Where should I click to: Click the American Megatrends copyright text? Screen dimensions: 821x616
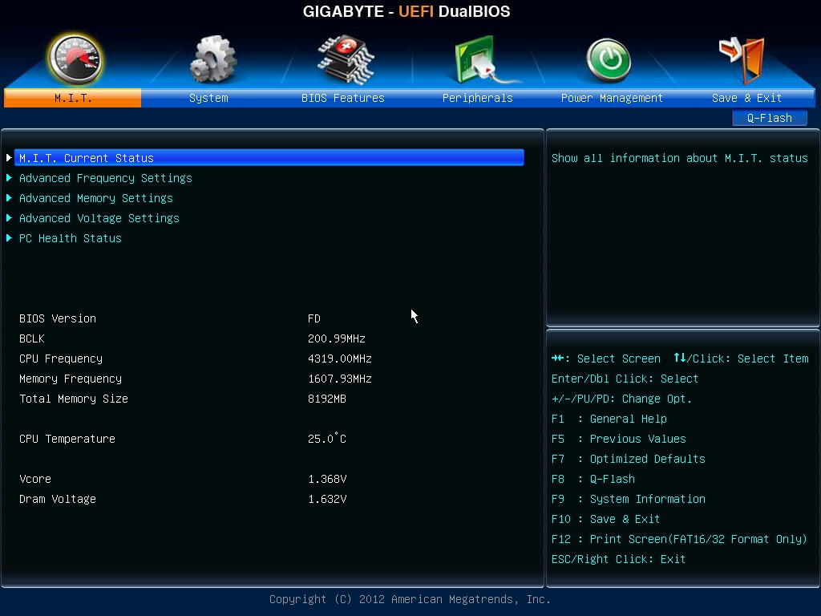coord(410,599)
